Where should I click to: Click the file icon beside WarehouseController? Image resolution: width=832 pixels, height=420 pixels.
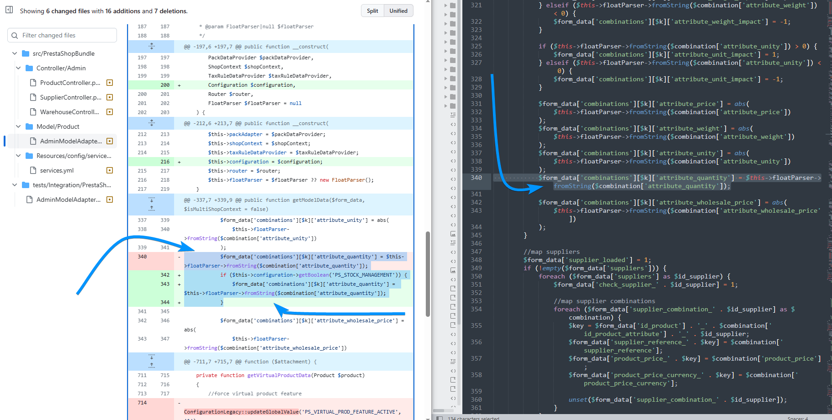(x=33, y=112)
